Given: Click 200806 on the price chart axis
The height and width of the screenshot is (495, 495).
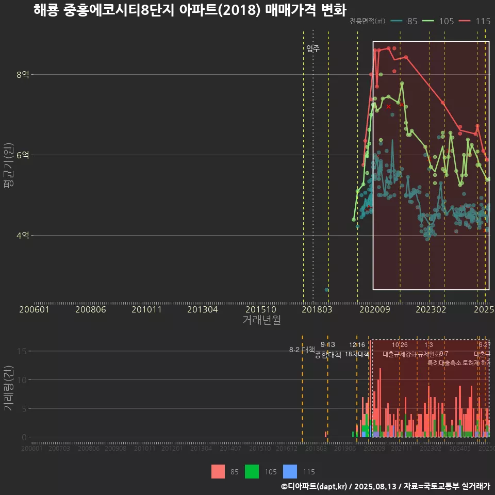Looking at the screenshot, I should (x=91, y=309).
